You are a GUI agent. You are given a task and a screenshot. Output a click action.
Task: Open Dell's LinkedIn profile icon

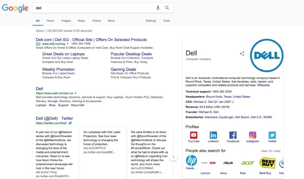click(x=213, y=135)
